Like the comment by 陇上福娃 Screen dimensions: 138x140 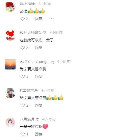pos(23,19)
